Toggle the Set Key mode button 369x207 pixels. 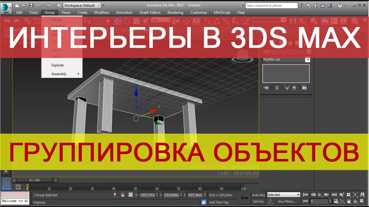pyautogui.click(x=259, y=202)
